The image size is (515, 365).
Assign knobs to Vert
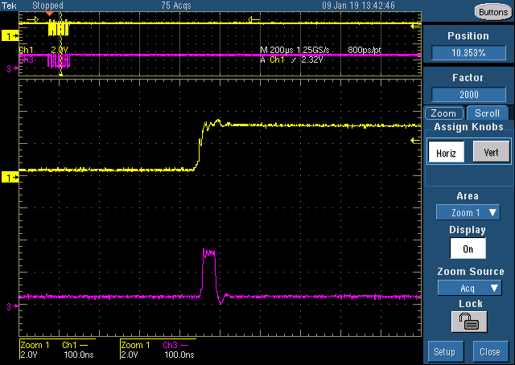(x=491, y=152)
